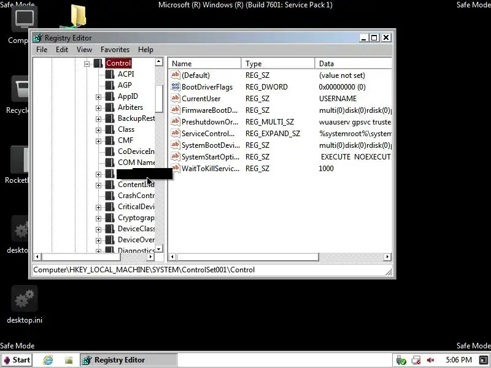Click the BootDriverFlags DWORD value icon

coord(176,86)
